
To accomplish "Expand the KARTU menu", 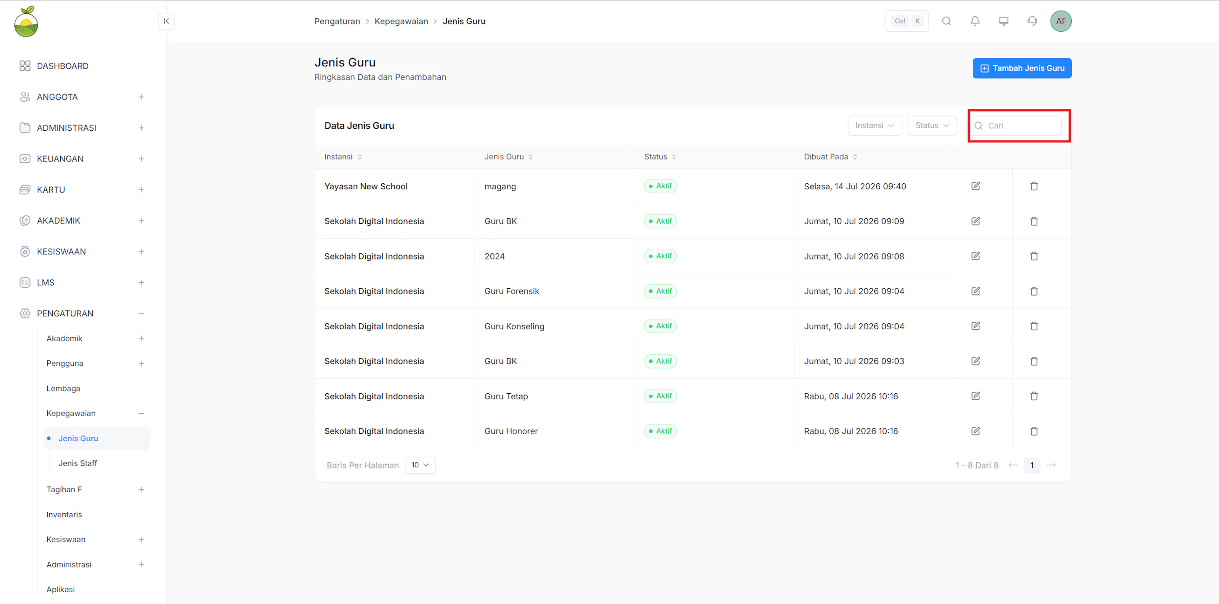I will (141, 190).
